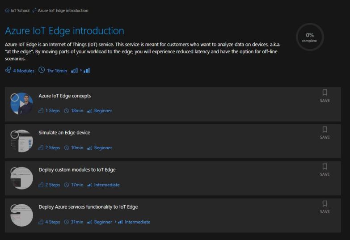The image size is (350, 240).
Task: Click the modules icon next to 4 Modules
Action: click(8, 70)
